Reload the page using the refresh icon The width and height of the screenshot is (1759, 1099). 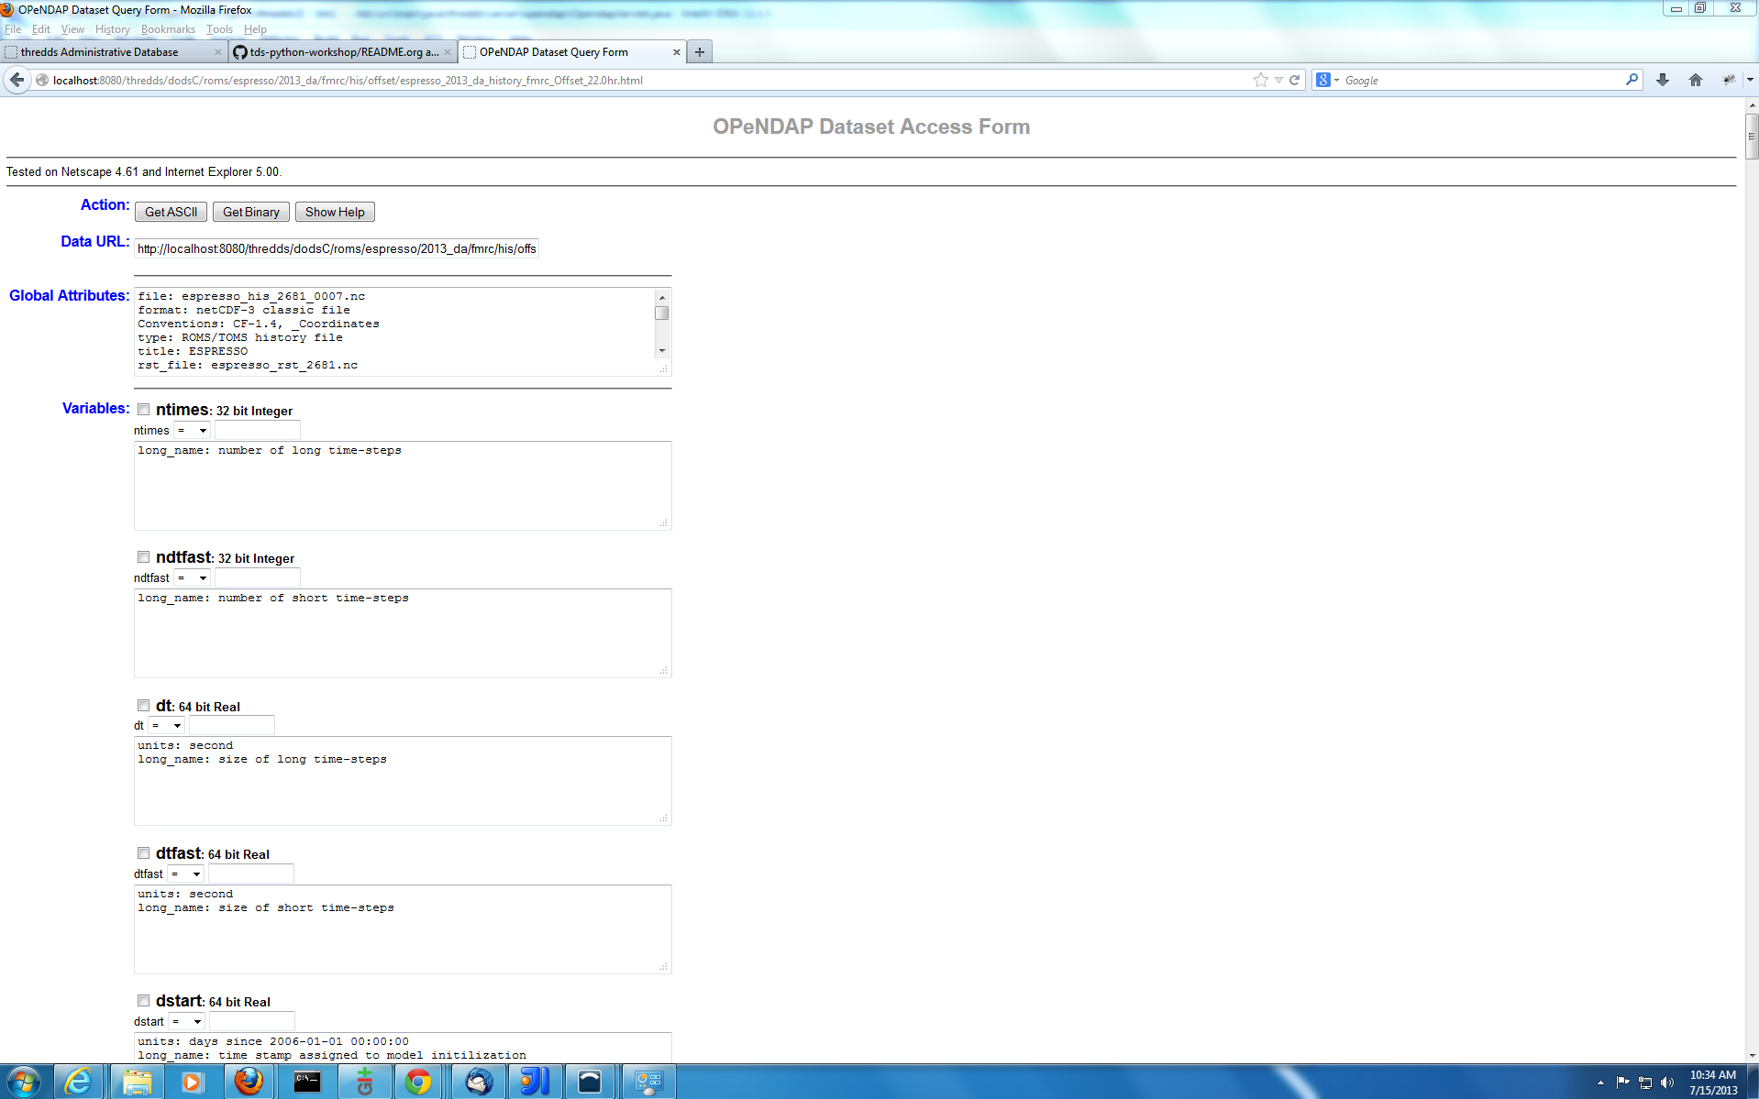[x=1294, y=81]
